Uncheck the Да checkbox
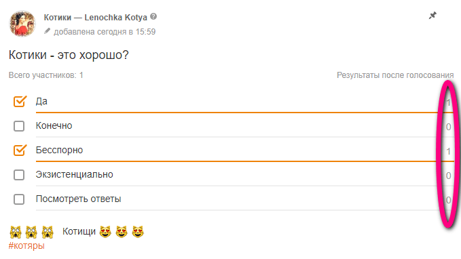 coord(20,101)
